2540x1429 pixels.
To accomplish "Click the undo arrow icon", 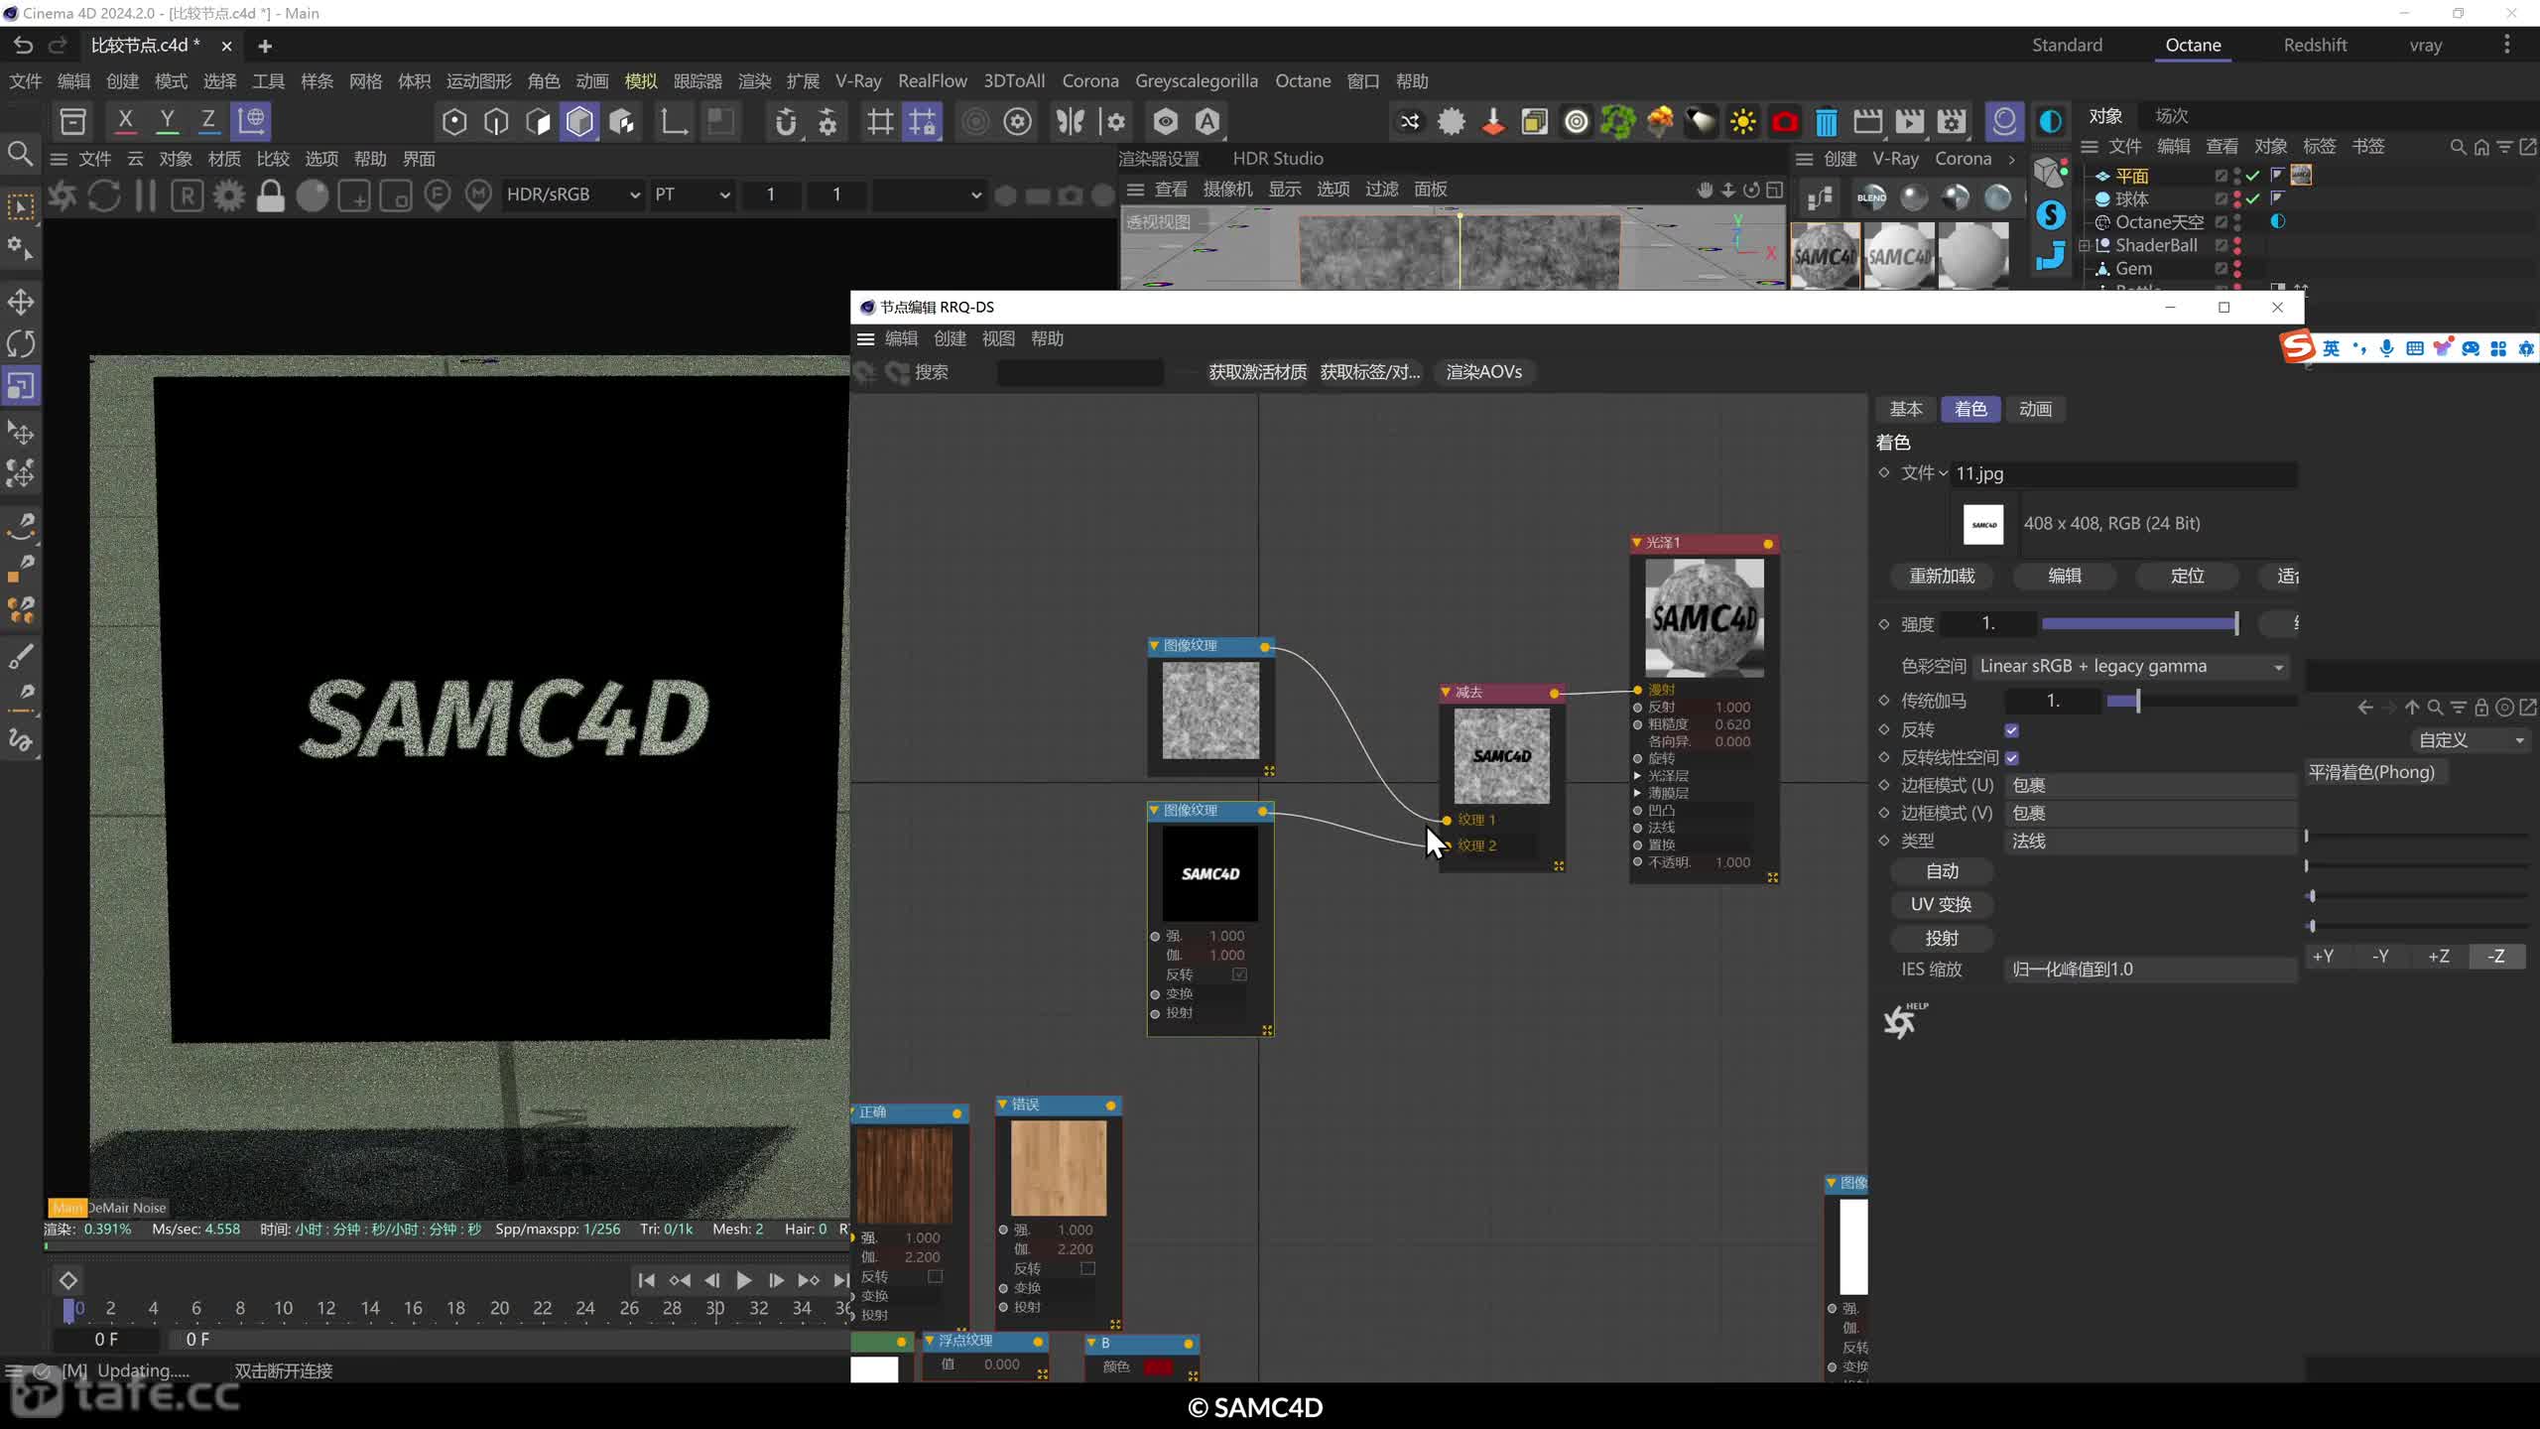I will point(23,45).
